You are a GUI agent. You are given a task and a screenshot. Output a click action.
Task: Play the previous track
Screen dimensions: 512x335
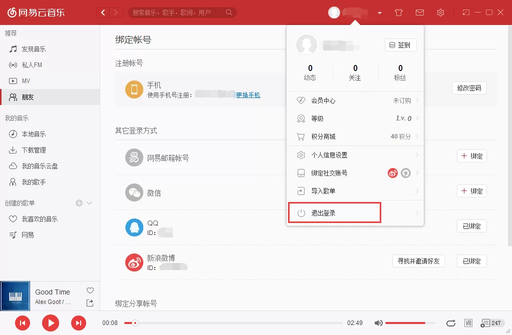[23, 323]
